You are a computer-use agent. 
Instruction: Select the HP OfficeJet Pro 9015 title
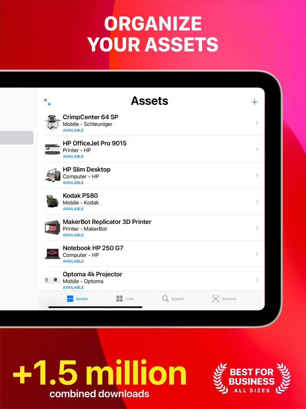94,143
